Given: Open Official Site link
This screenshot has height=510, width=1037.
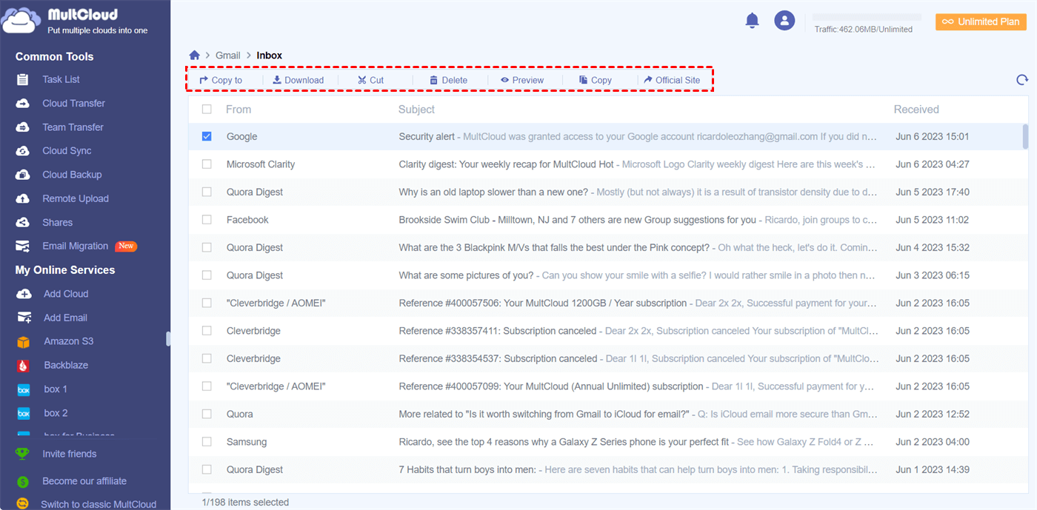Looking at the screenshot, I should click(672, 80).
